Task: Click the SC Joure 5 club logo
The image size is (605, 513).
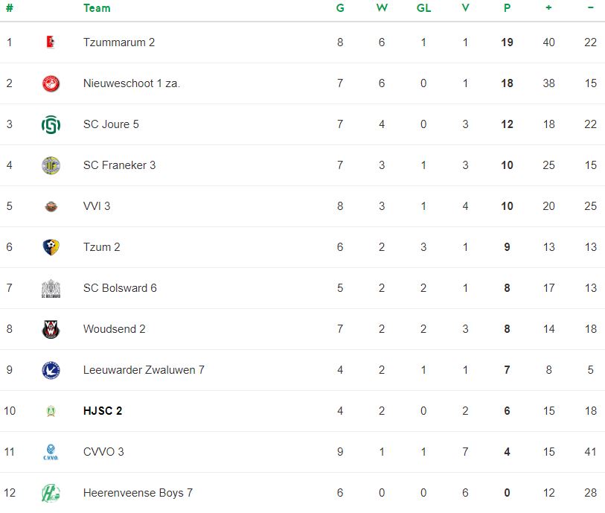Action: 51,124
